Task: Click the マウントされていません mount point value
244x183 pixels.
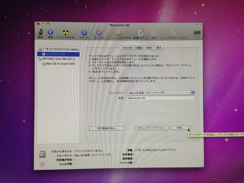Action: click(x=89, y=151)
